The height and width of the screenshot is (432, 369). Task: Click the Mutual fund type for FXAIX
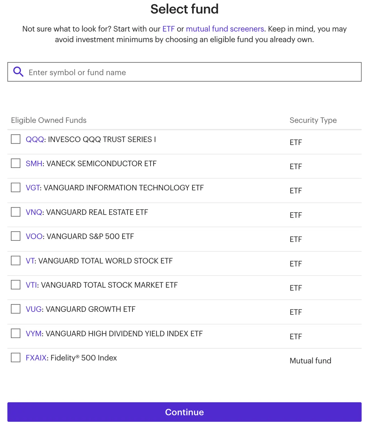pos(310,361)
